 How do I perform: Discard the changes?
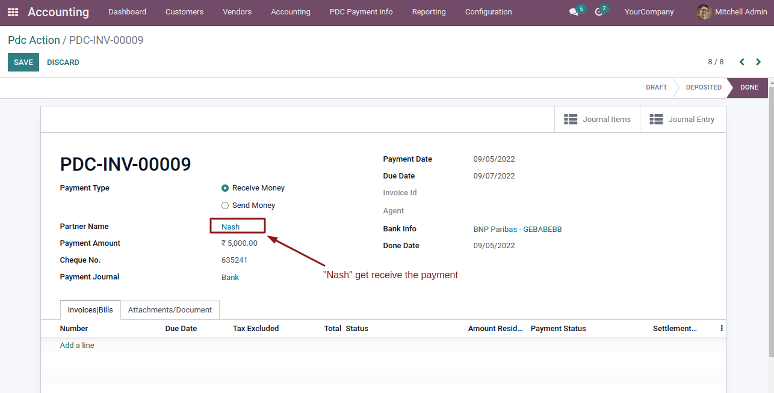click(63, 62)
